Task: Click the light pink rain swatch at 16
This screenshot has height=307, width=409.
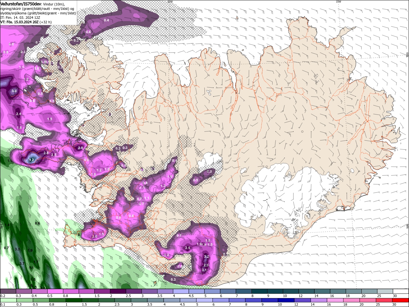Action: (x=335, y=300)
